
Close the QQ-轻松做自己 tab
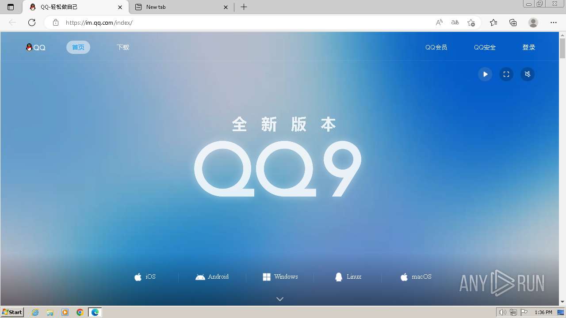(x=120, y=7)
